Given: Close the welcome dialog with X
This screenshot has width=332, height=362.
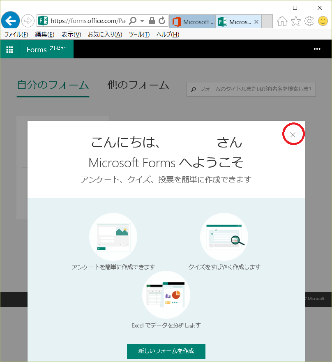Looking at the screenshot, I should pyautogui.click(x=293, y=135).
